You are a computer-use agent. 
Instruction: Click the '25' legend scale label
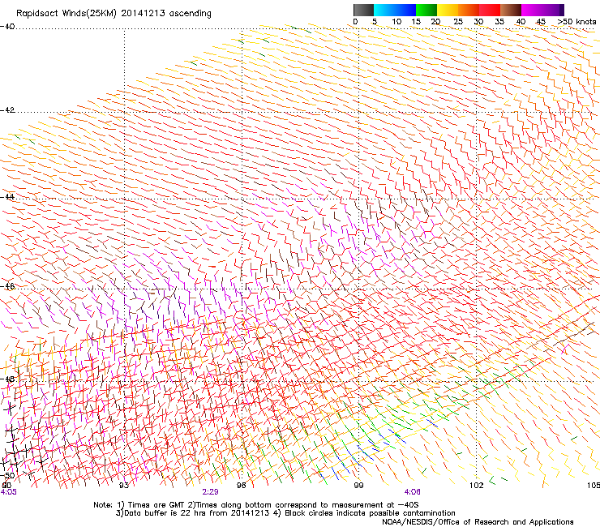tap(458, 22)
